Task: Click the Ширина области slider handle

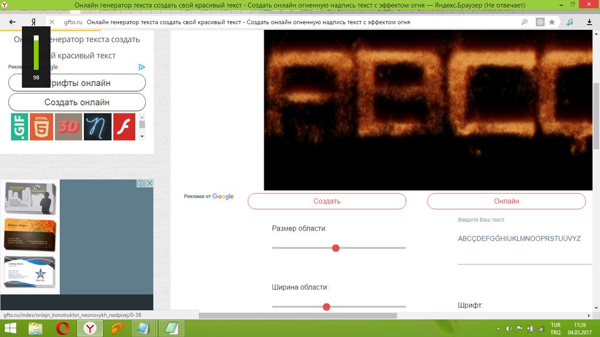Action: (326, 307)
